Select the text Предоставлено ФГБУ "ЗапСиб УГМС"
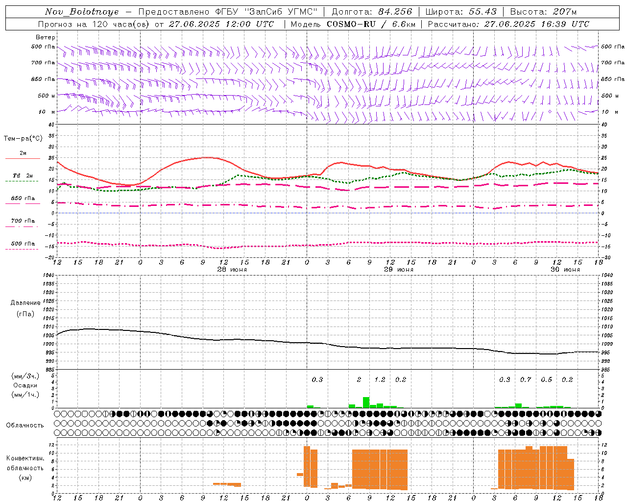This screenshot has height=502, width=627. (228, 12)
